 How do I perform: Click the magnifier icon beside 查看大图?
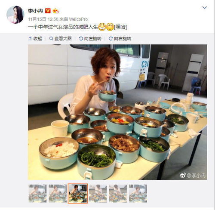pos(51,38)
